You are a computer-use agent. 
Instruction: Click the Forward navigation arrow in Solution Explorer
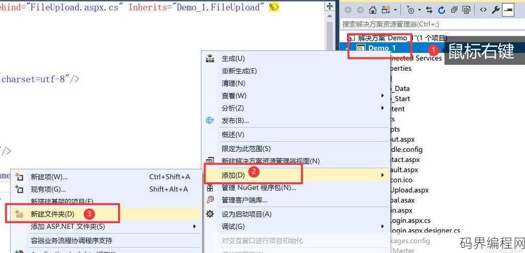360,10
